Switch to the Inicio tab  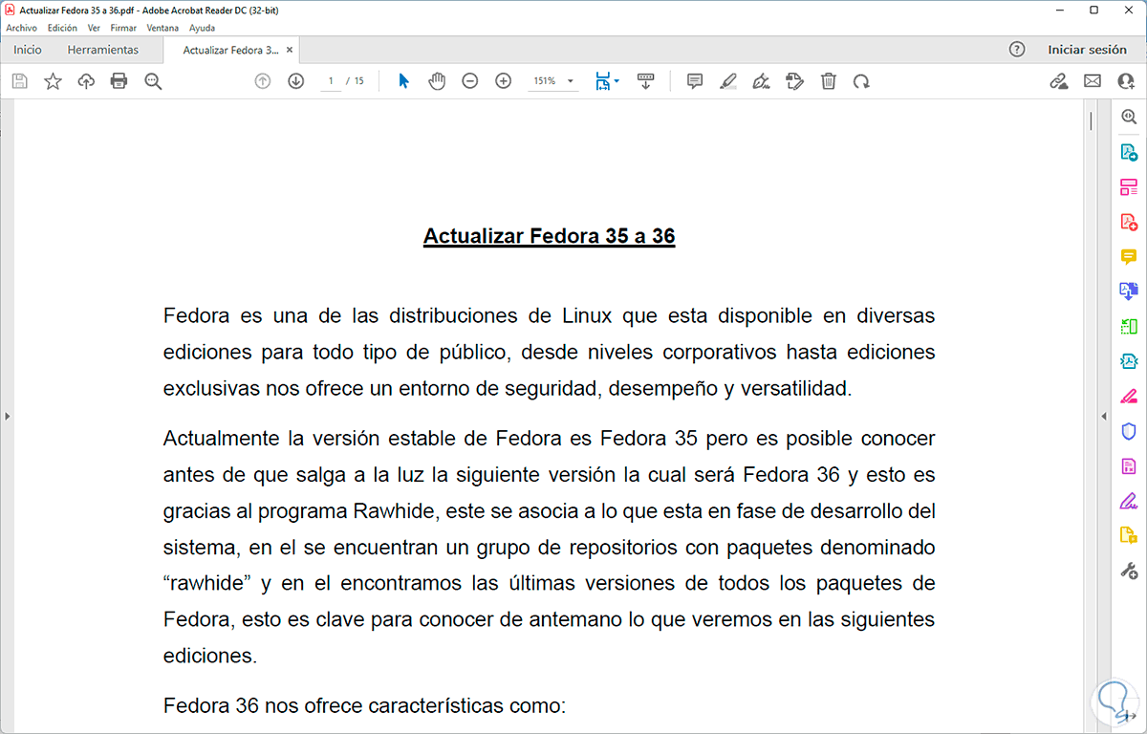click(28, 50)
